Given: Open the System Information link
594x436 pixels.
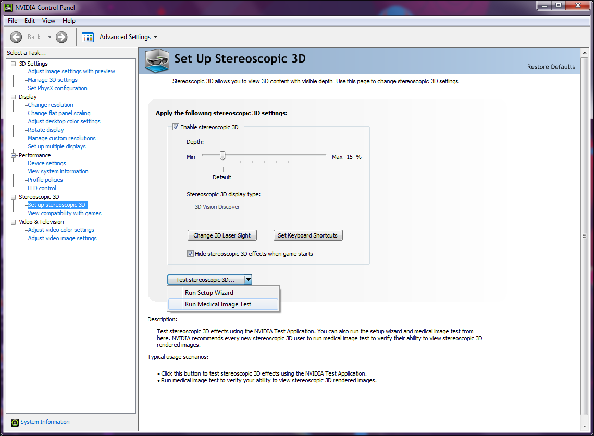Looking at the screenshot, I should [x=45, y=422].
